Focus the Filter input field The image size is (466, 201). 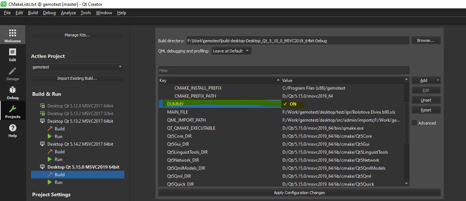pos(284,70)
